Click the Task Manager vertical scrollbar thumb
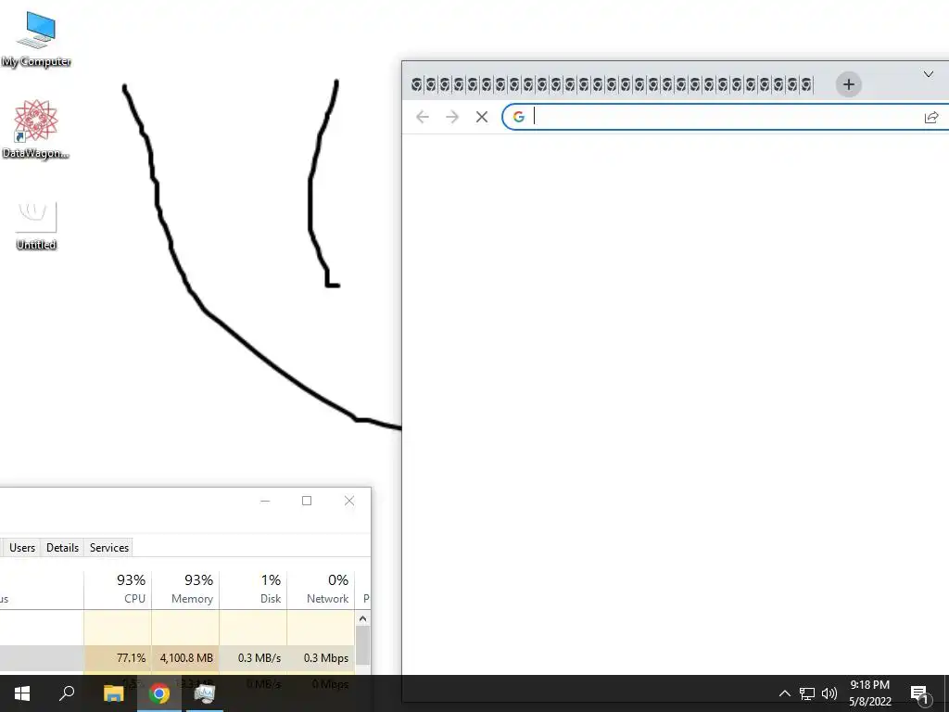This screenshot has width=949, height=712. tap(363, 645)
